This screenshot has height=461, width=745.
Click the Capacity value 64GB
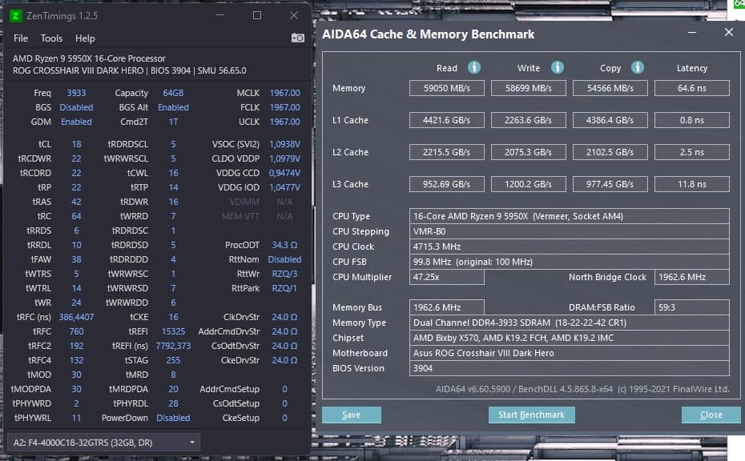(173, 93)
